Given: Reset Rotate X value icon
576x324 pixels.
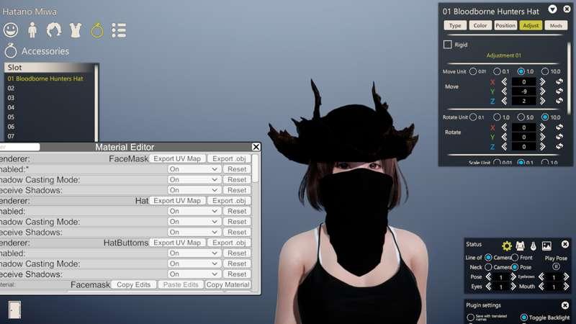Looking at the screenshot, I should pos(559,127).
